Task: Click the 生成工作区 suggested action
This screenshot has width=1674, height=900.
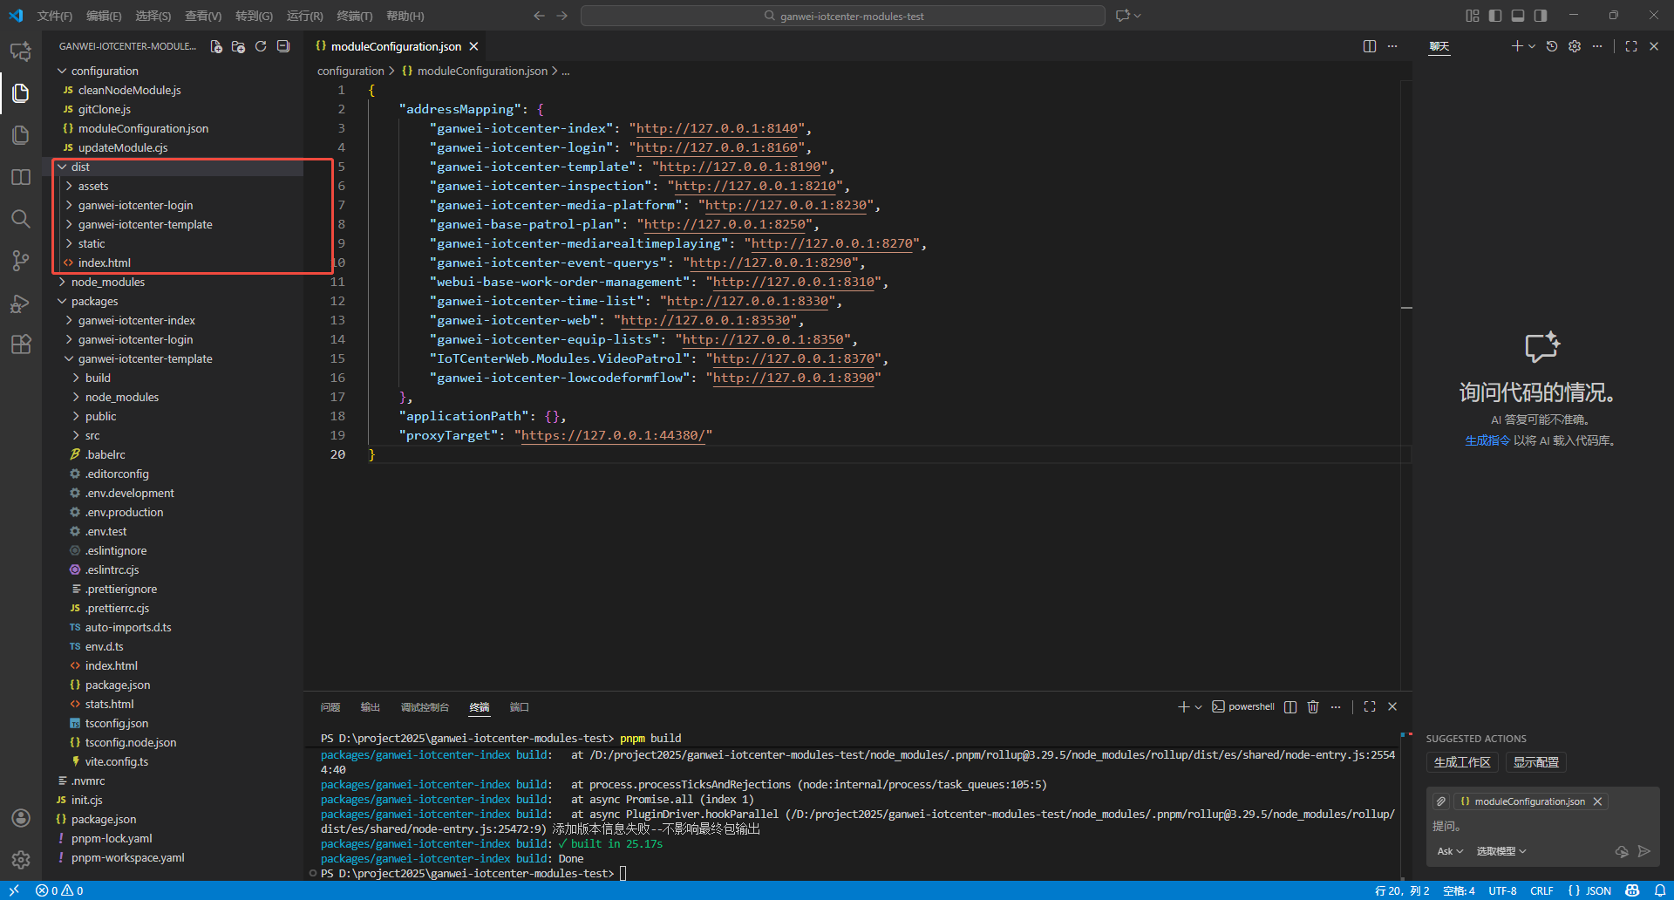Action: (1462, 762)
